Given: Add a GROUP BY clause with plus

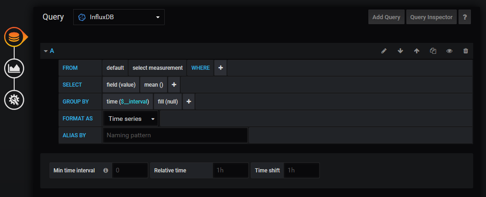Looking at the screenshot, I should (x=189, y=102).
